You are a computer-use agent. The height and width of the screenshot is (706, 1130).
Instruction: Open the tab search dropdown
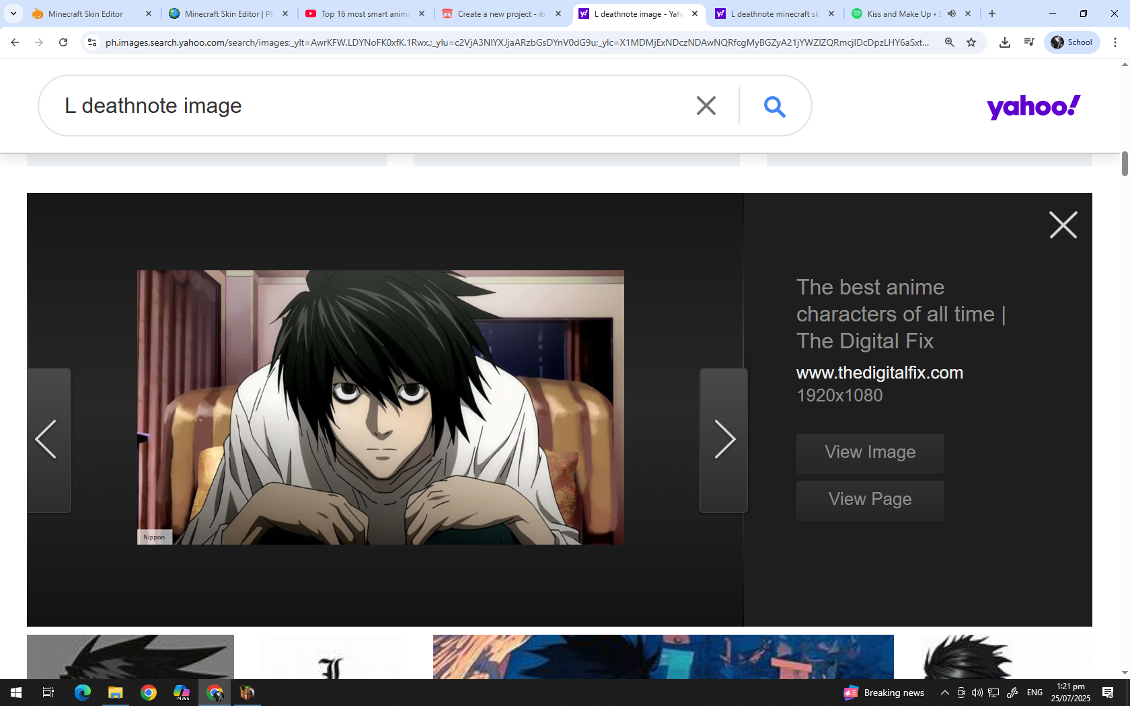click(13, 13)
